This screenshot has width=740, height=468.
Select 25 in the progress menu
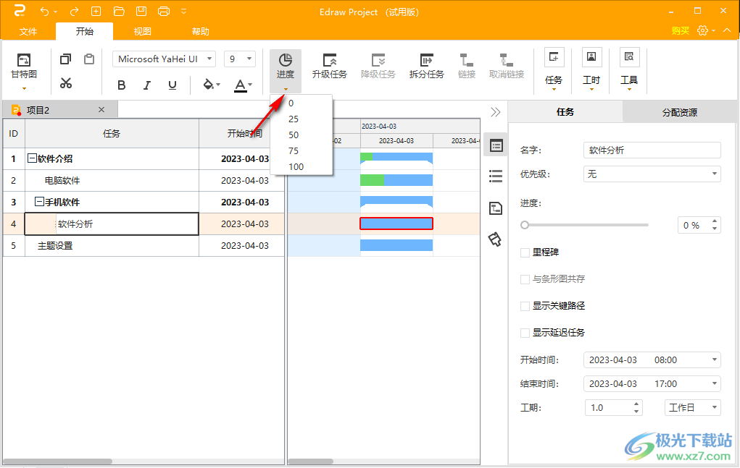(302, 119)
